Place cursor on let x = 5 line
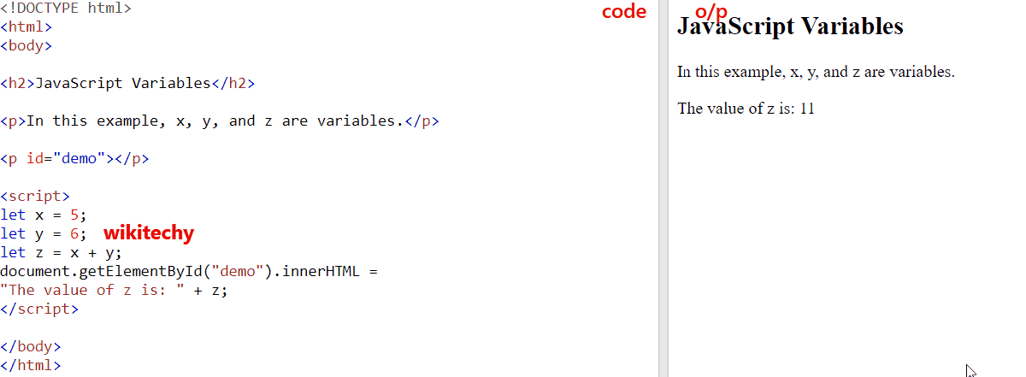 pos(44,215)
